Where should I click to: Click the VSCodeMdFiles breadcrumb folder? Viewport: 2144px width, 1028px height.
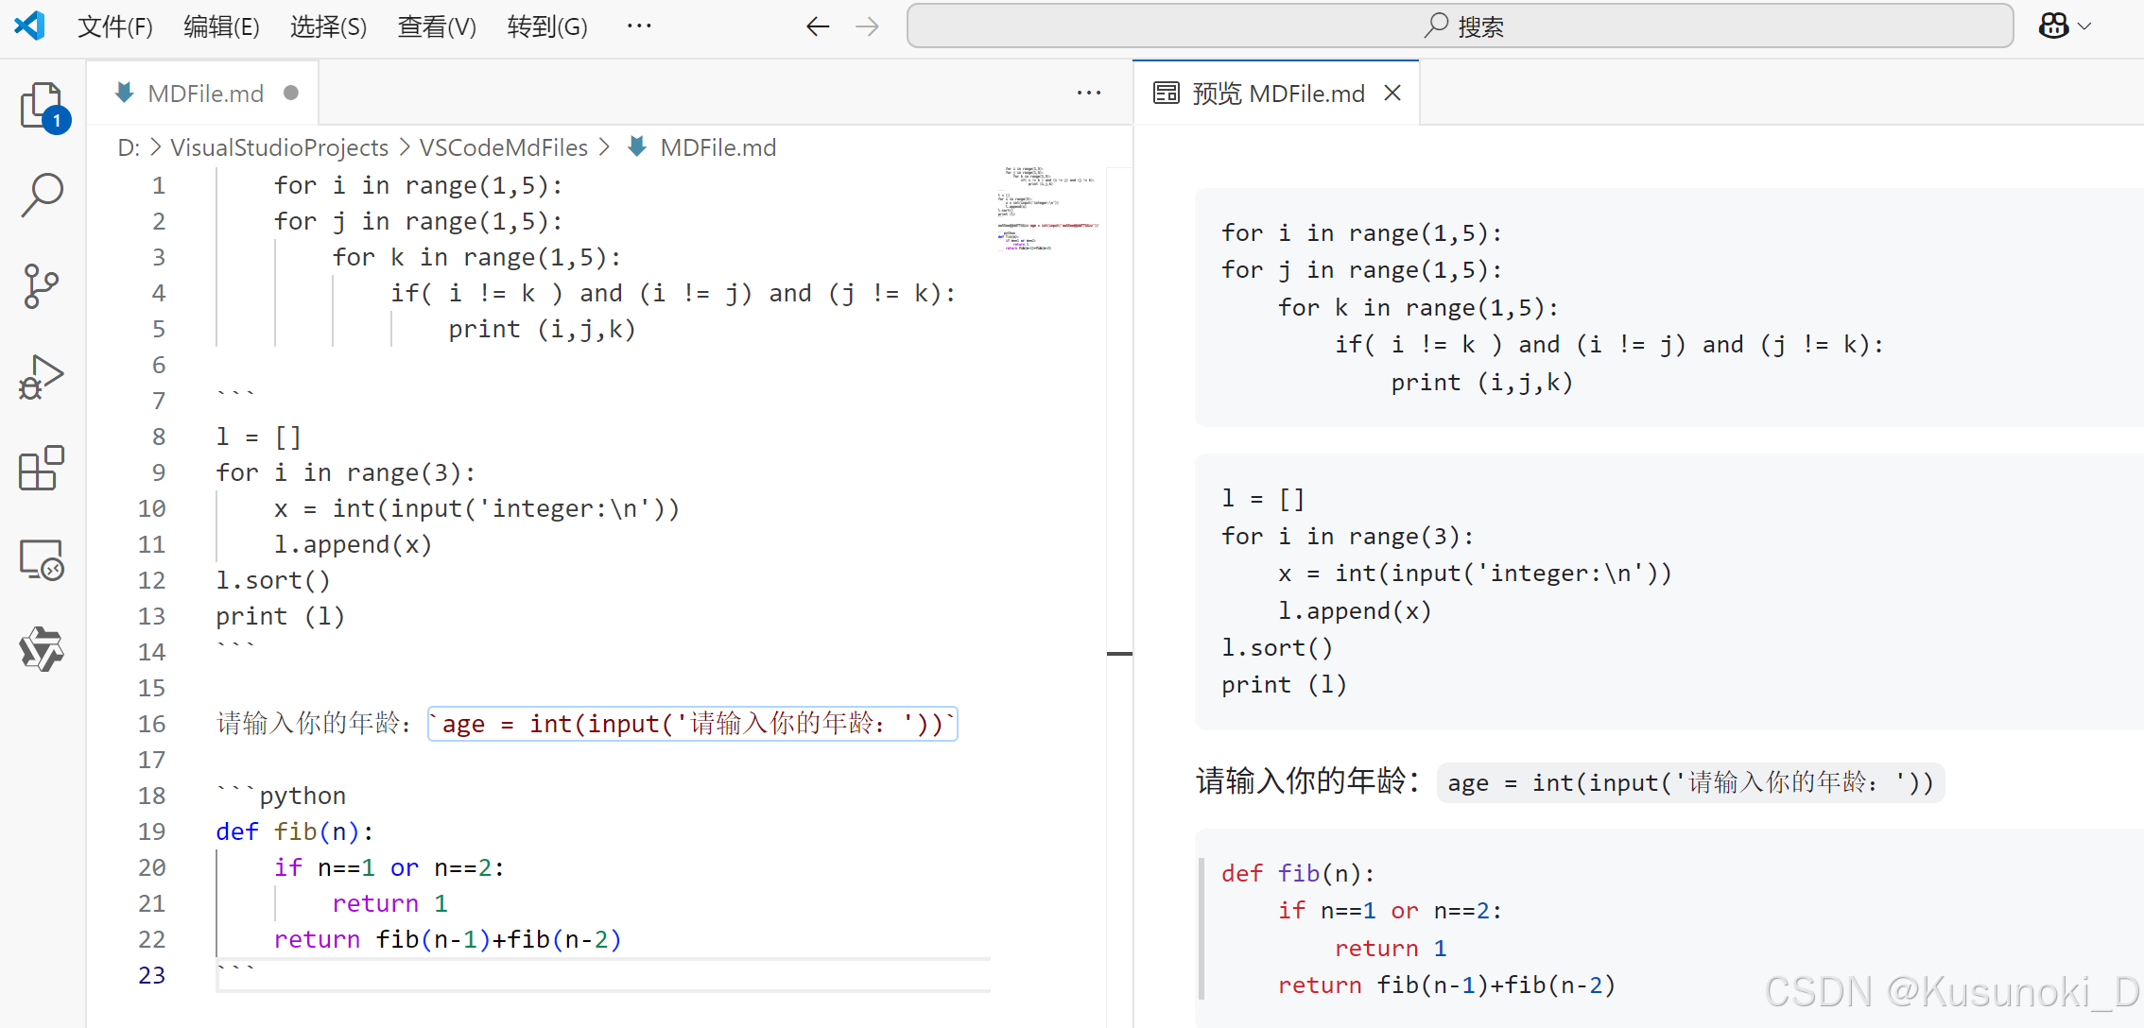[x=503, y=147]
